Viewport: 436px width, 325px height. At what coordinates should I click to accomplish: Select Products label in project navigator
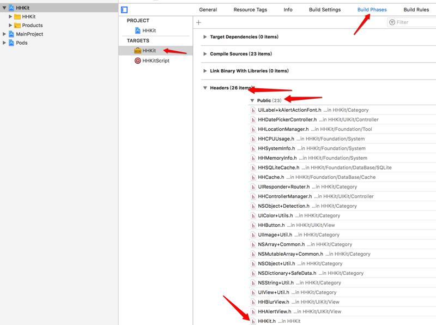32,25
